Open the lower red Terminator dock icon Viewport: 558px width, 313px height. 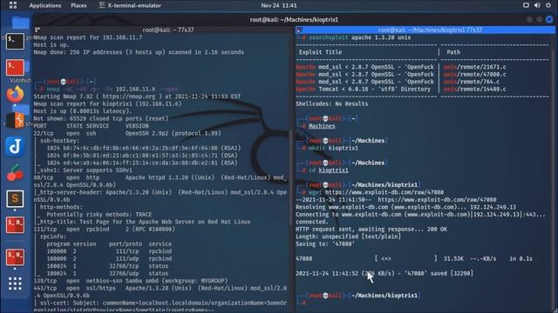(15, 257)
